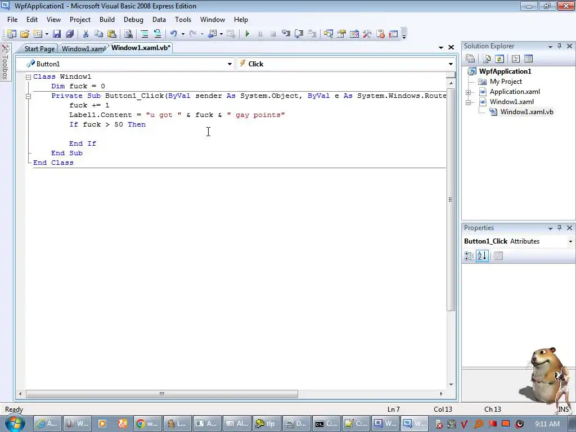The height and width of the screenshot is (432, 576).
Task: Click the New Project toolbar icon
Action: (12, 34)
